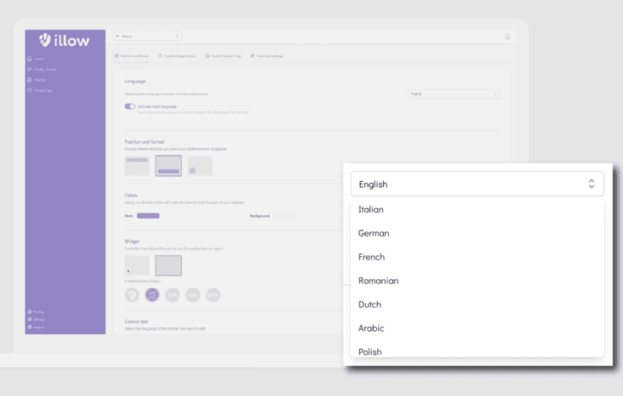Screen dimensions: 623x396
Task: Choose the first circular widget icon
Action: point(134,294)
